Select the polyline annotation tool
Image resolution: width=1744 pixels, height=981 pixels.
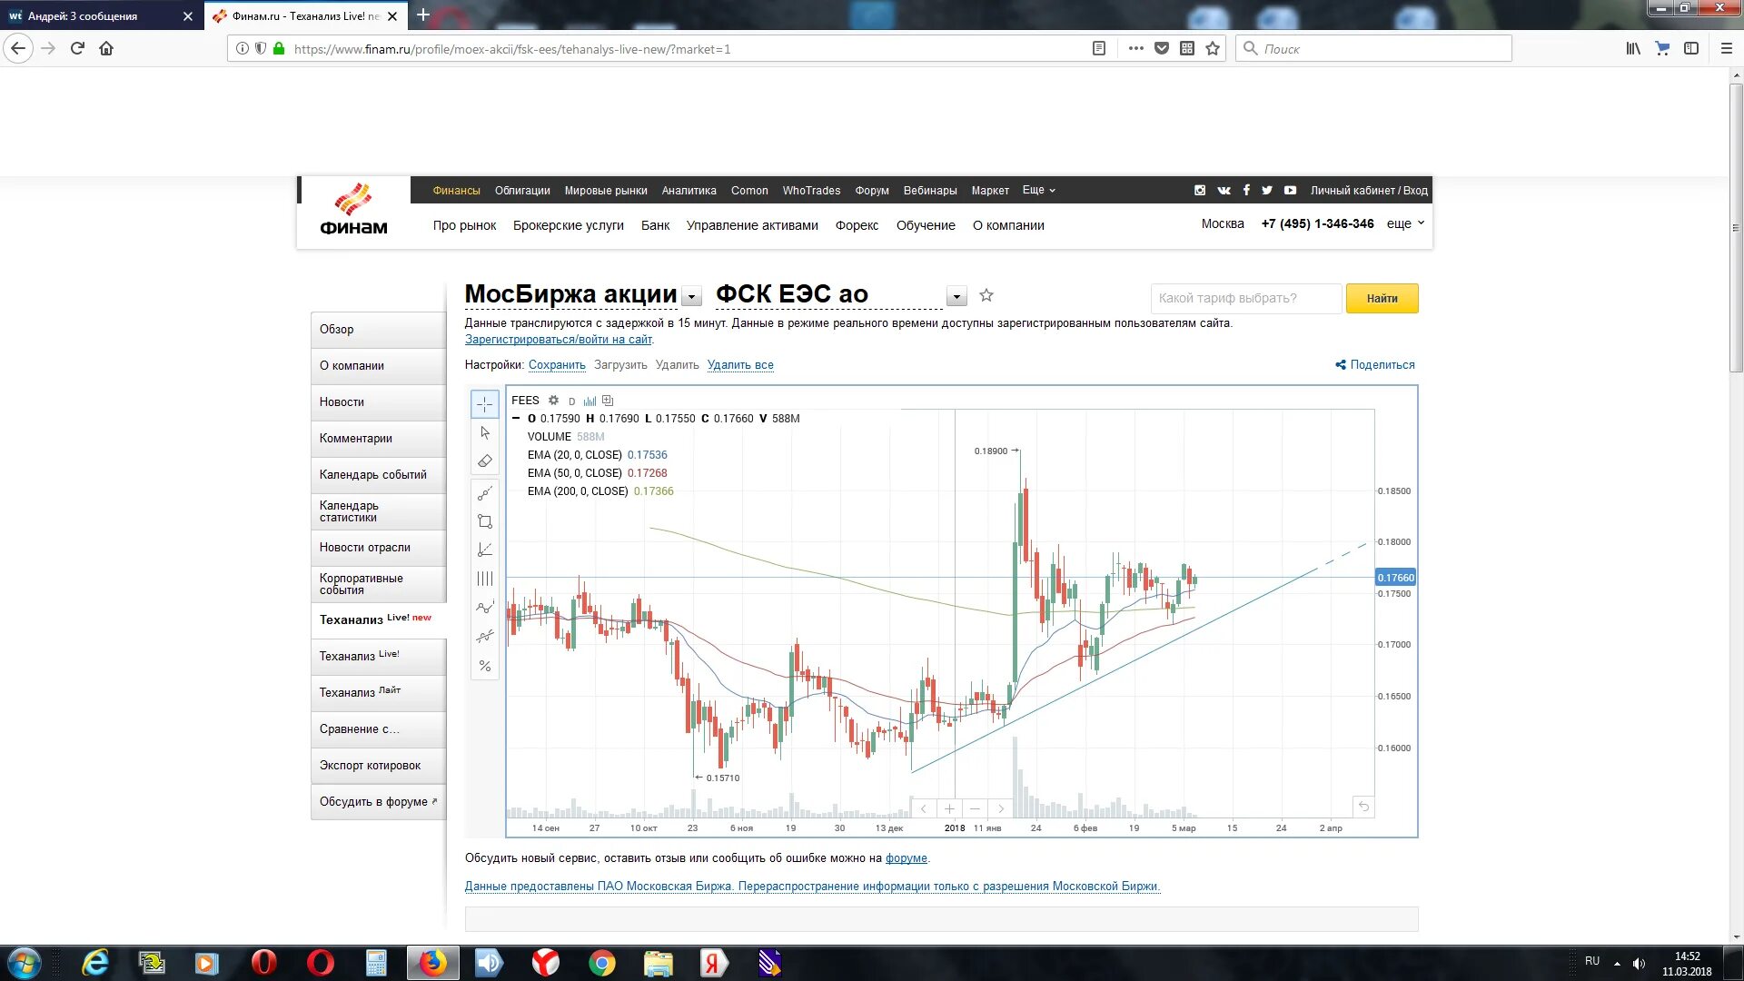point(485,608)
